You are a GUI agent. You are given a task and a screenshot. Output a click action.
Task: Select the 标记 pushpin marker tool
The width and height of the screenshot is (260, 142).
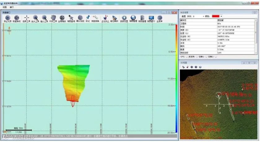coord(88,18)
